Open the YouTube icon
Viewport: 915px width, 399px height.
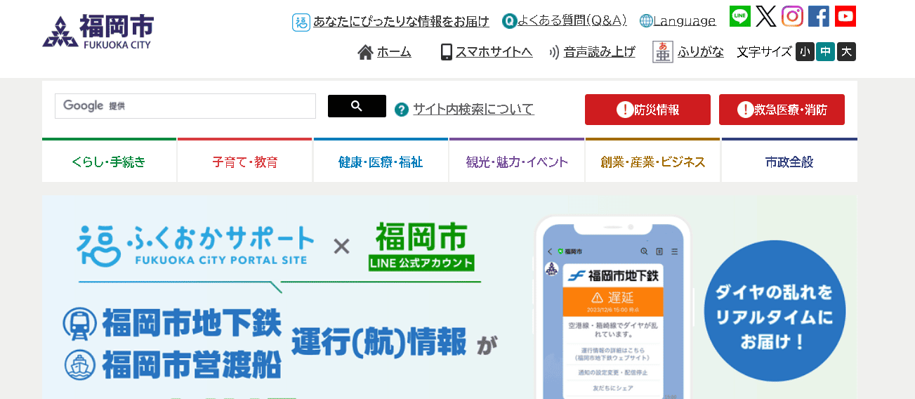point(845,16)
